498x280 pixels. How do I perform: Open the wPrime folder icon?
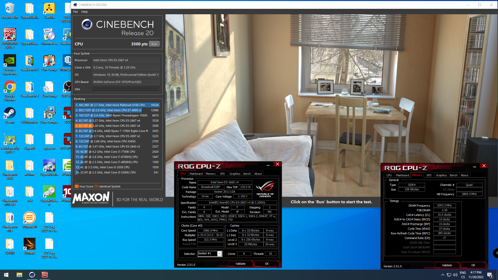tap(29, 168)
